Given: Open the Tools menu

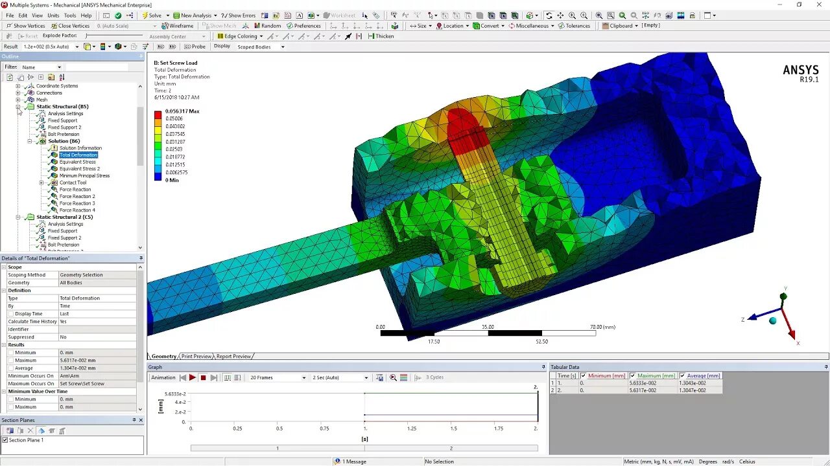Looking at the screenshot, I should tap(70, 16).
